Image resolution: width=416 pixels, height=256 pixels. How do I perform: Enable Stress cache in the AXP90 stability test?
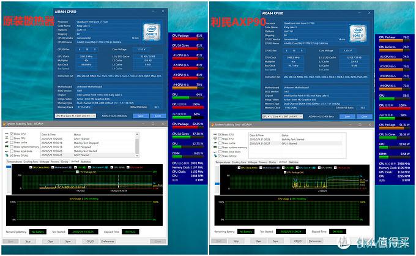[220, 143]
